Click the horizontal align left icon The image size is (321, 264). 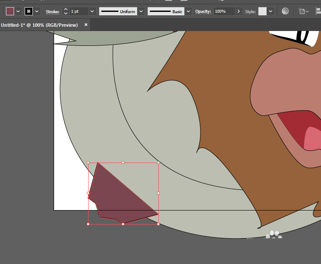point(318,11)
